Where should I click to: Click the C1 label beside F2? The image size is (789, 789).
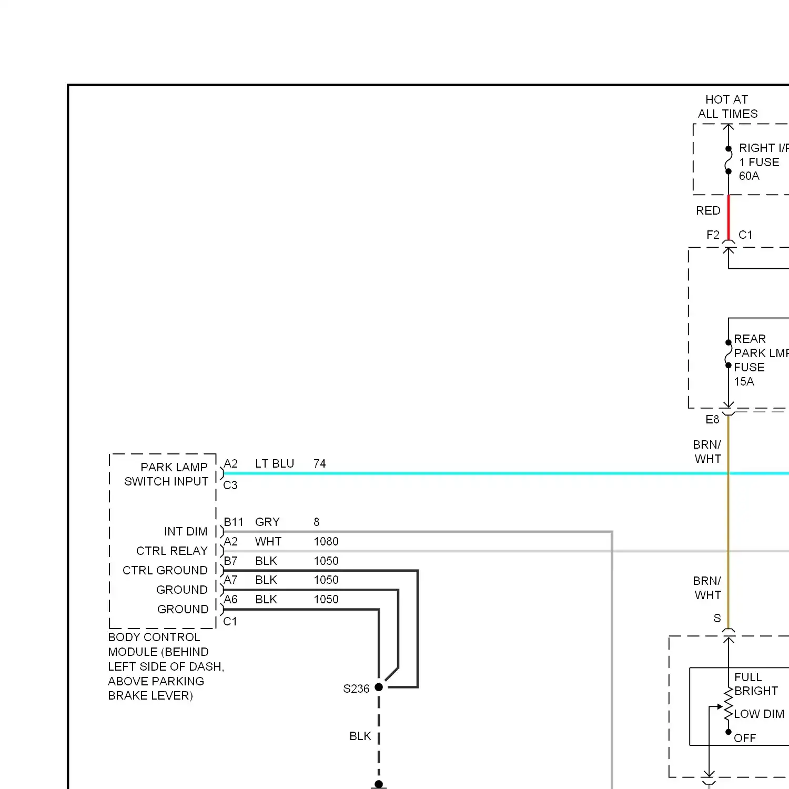745,235
